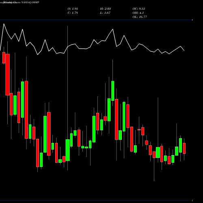
Task: Select the low price value L: 1.67
Action: pyautogui.click(x=105, y=13)
